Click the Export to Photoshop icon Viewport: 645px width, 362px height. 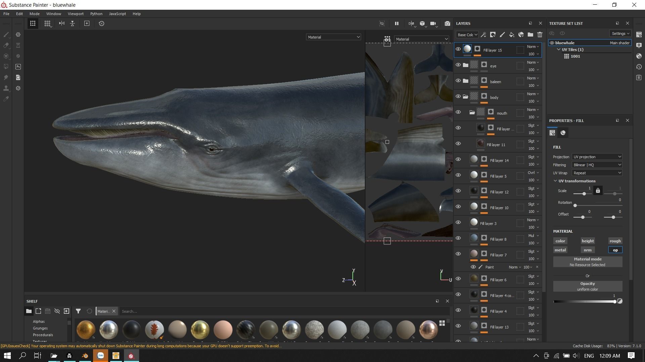(18, 67)
